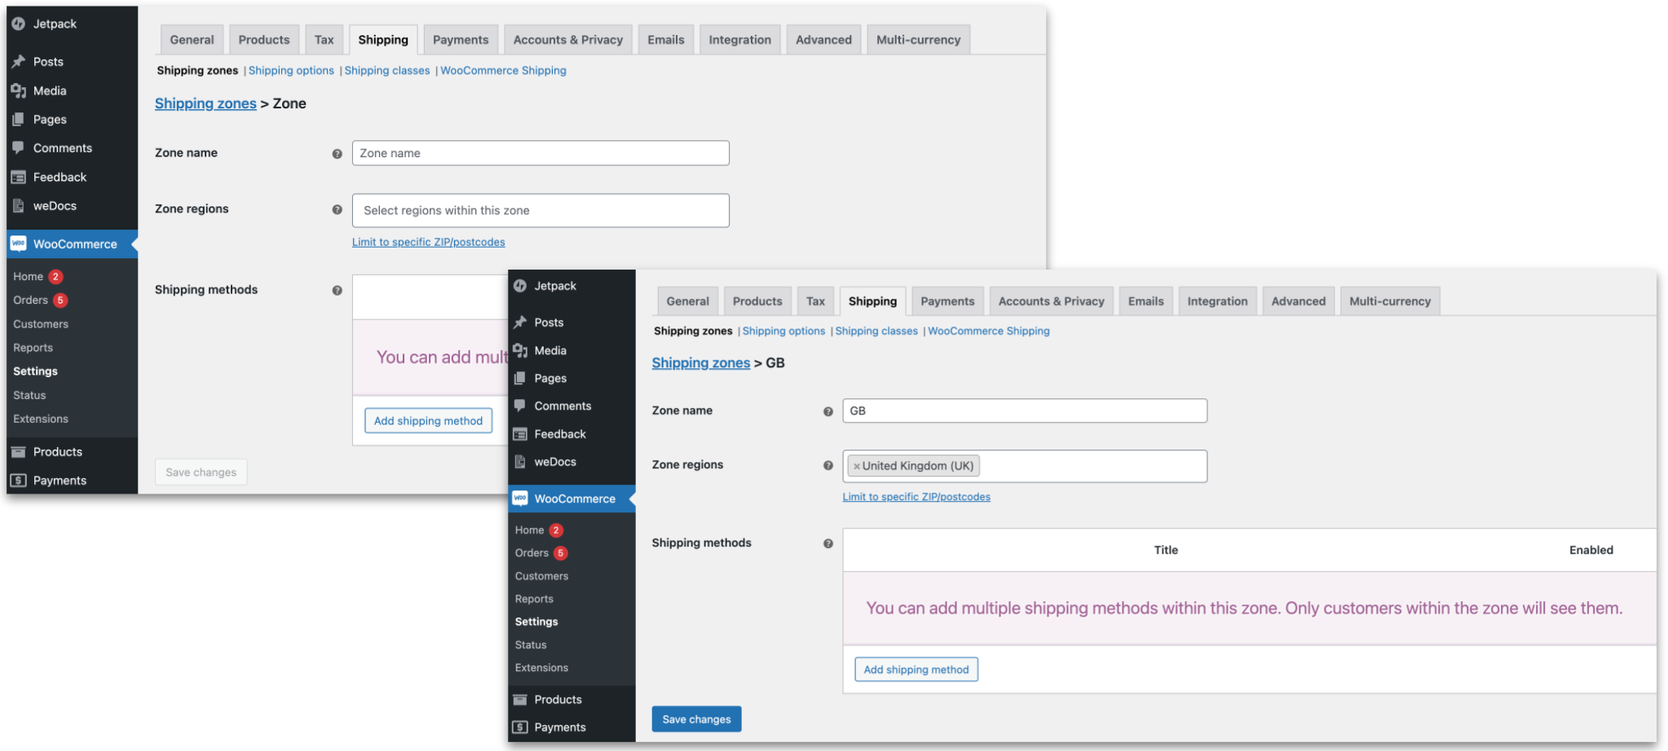Viewport: 1668px width, 751px height.
Task: Click help icon beside United Kingdom zone regions field
Action: click(827, 465)
